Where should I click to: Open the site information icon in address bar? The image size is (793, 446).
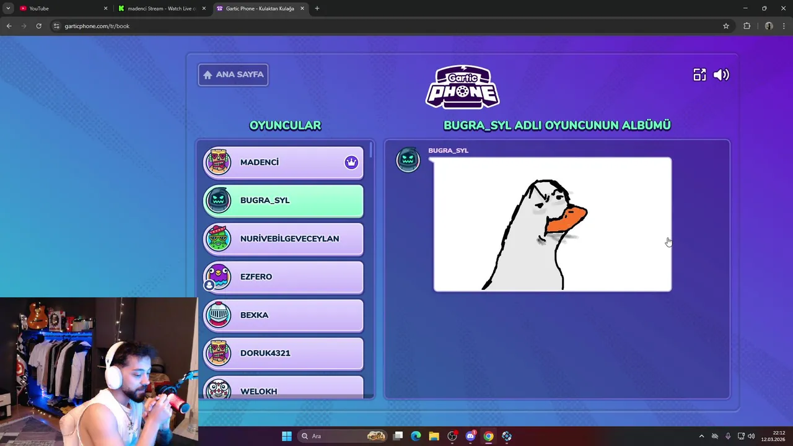[x=56, y=26]
